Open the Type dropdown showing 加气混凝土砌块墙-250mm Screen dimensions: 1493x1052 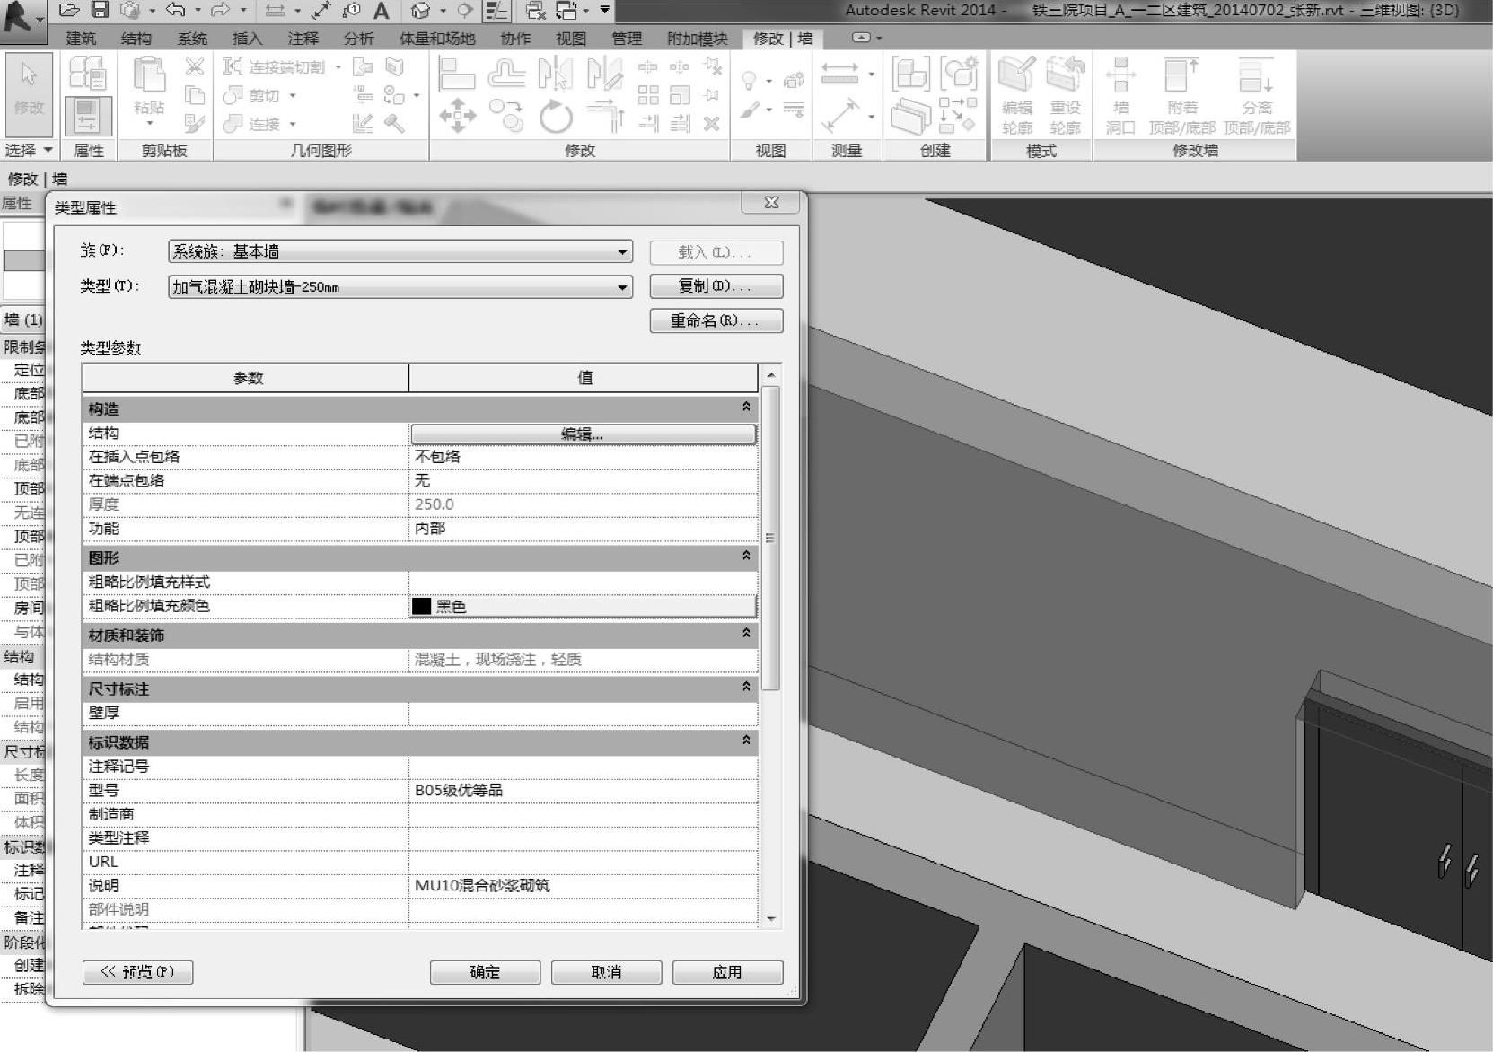(x=400, y=287)
